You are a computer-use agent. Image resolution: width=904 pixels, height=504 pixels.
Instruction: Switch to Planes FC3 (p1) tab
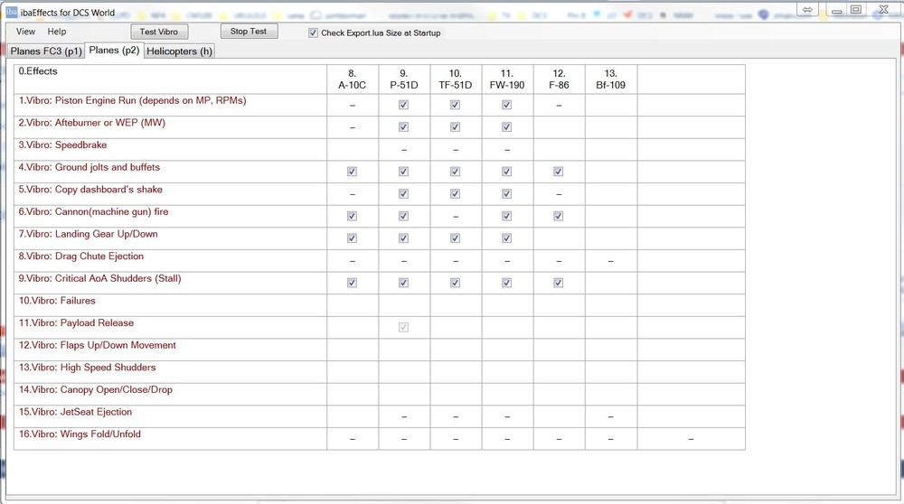coord(46,51)
